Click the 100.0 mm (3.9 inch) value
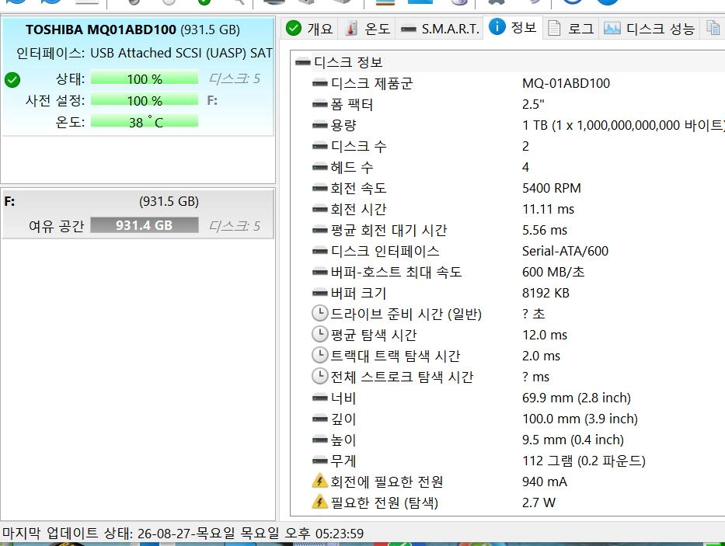Screen dimensions: 725x546 coord(580,419)
